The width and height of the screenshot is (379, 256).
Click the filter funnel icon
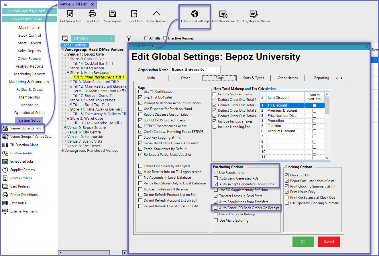[x=129, y=38]
